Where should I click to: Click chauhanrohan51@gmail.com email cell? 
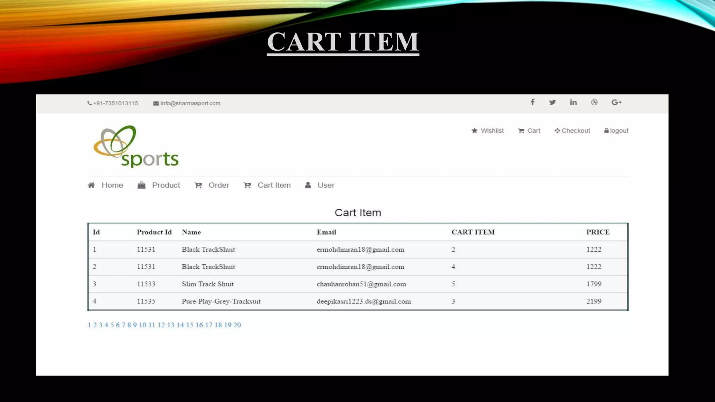[x=361, y=284]
